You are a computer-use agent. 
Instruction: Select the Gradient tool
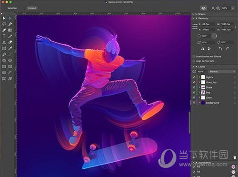(10, 30)
